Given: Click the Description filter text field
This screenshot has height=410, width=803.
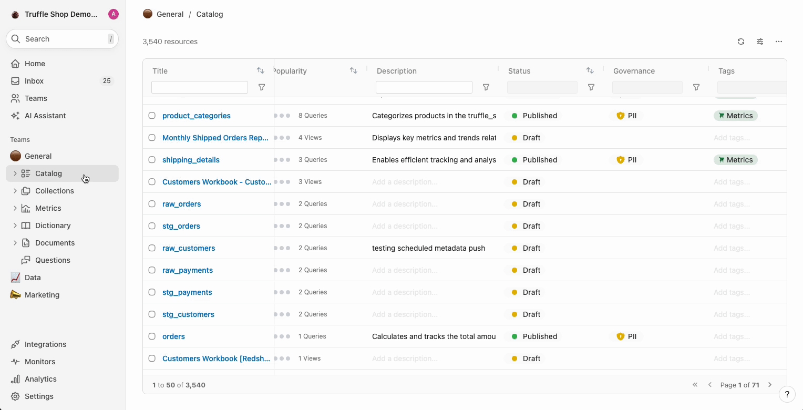Looking at the screenshot, I should (424, 87).
